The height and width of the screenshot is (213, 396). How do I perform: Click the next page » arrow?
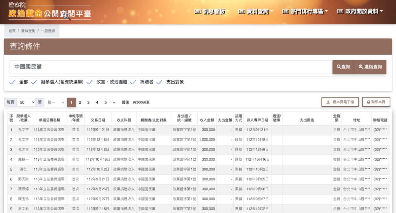coord(114,102)
